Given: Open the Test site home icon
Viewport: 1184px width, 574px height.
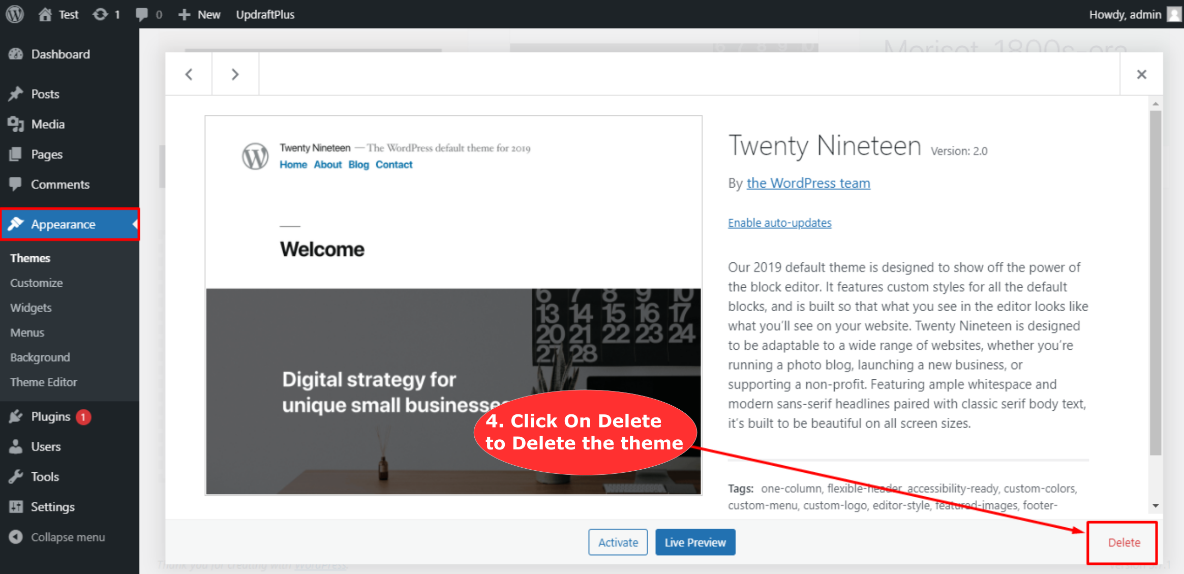Looking at the screenshot, I should point(45,14).
